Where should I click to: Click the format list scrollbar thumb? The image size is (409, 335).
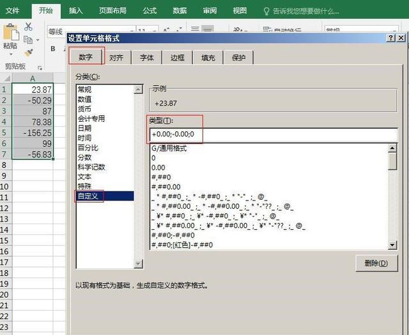click(x=392, y=161)
